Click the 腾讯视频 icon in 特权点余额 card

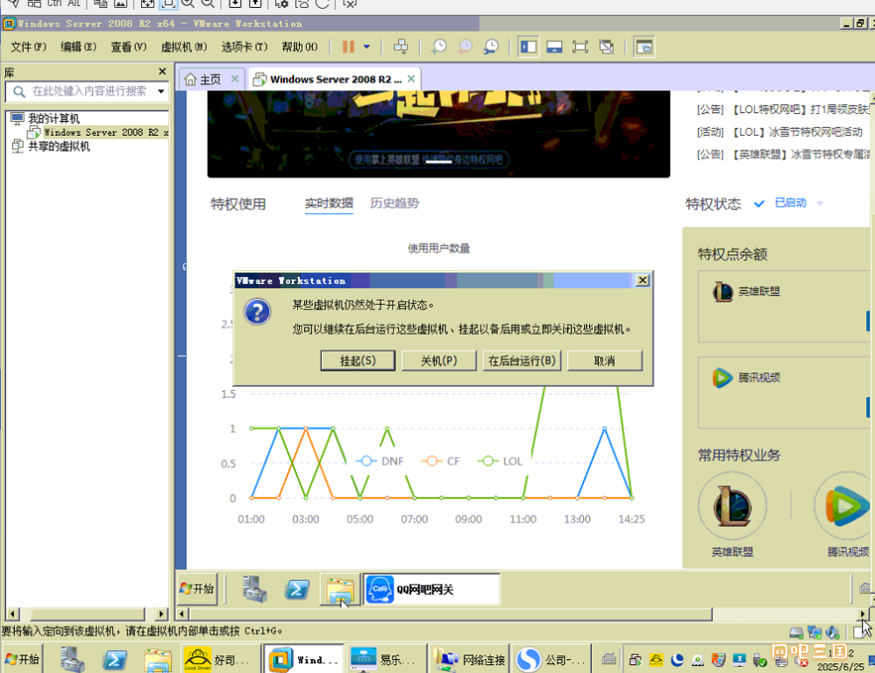tap(722, 378)
